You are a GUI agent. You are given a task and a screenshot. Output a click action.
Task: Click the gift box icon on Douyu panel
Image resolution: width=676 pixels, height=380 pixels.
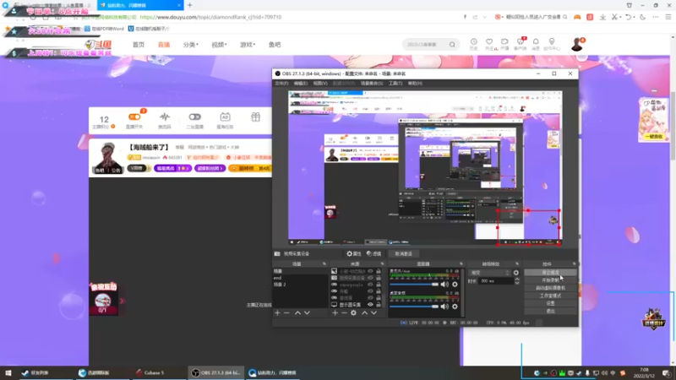(x=256, y=117)
